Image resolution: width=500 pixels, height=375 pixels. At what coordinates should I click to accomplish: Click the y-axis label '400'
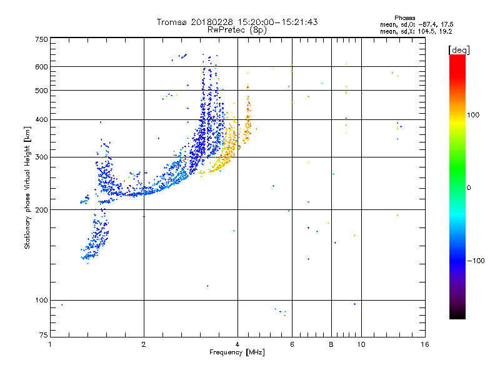pos(41,119)
